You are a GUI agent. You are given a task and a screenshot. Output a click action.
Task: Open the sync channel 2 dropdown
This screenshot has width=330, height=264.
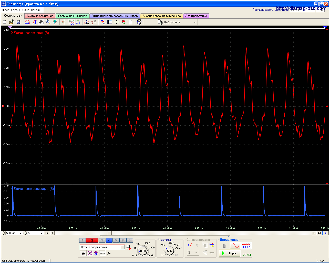[193, 252]
